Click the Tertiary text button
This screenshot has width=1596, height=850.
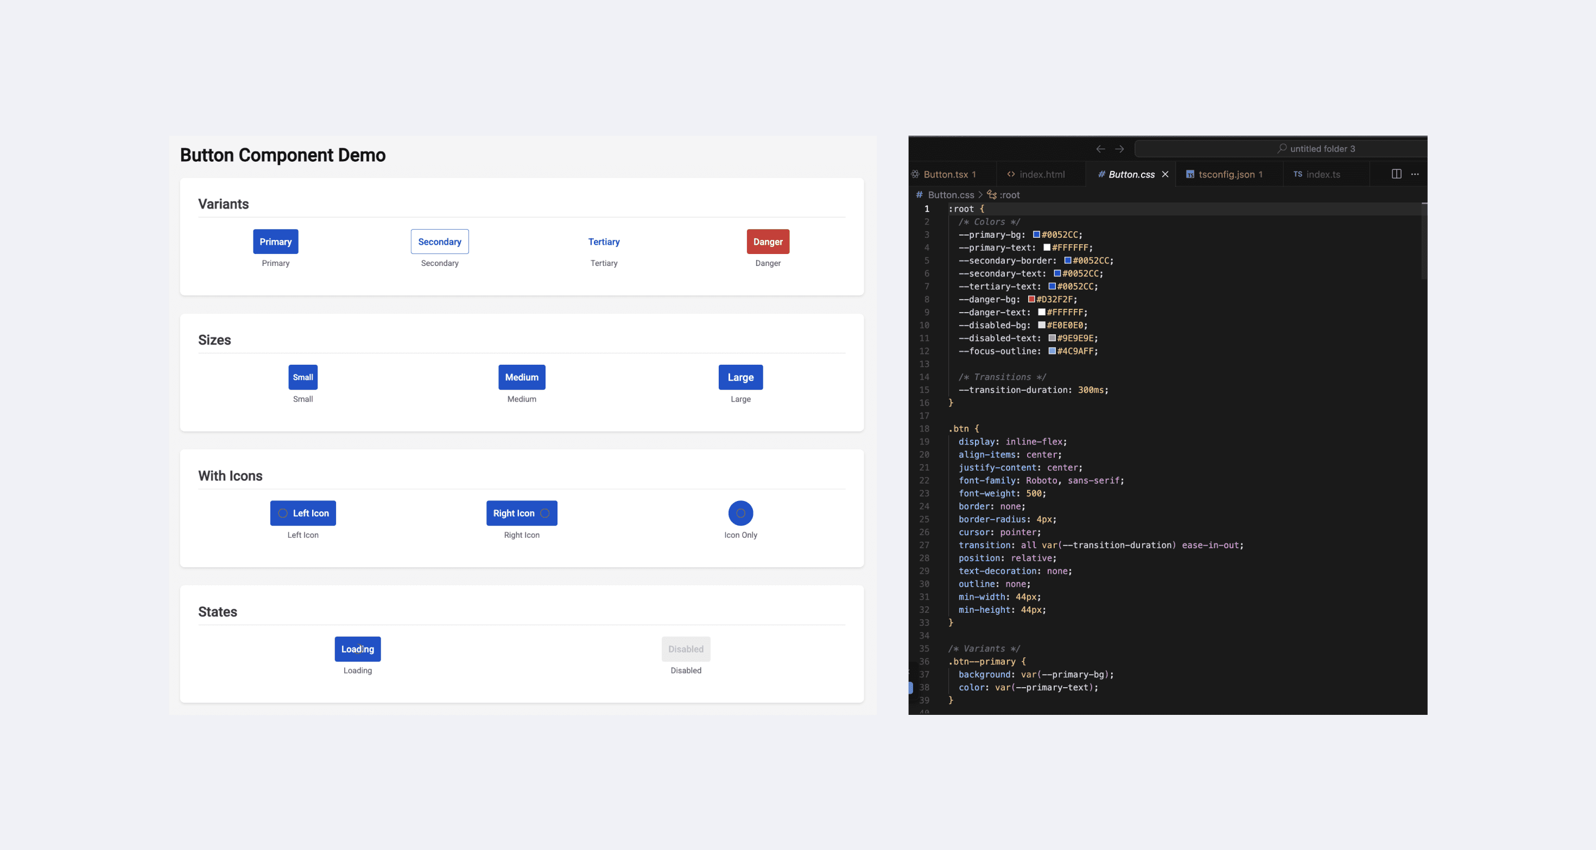pos(604,242)
